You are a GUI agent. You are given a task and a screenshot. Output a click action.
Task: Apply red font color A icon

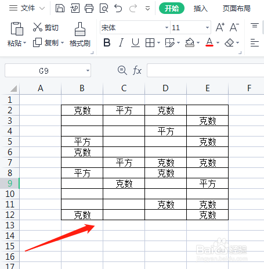coord(209,42)
